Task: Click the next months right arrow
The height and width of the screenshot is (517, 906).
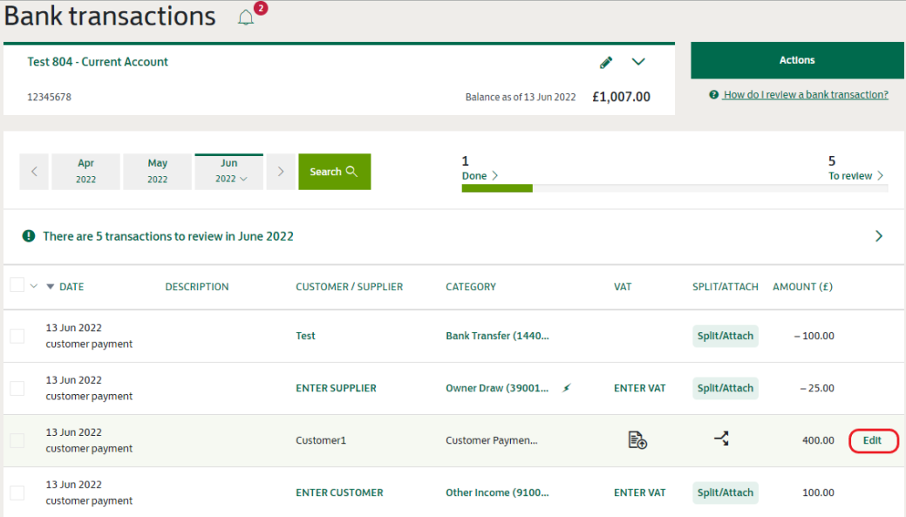Action: pos(280,172)
